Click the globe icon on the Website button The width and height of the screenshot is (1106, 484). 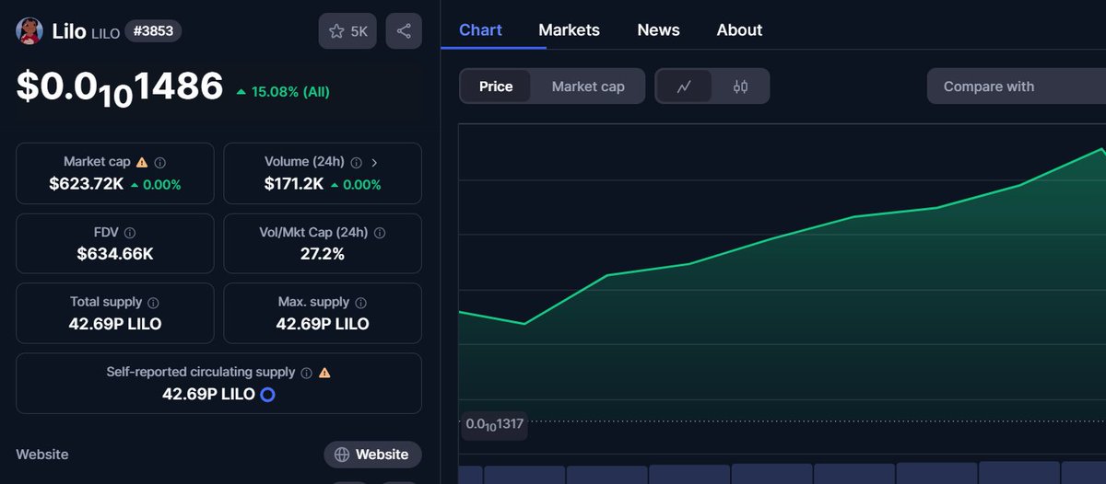pyautogui.click(x=342, y=455)
